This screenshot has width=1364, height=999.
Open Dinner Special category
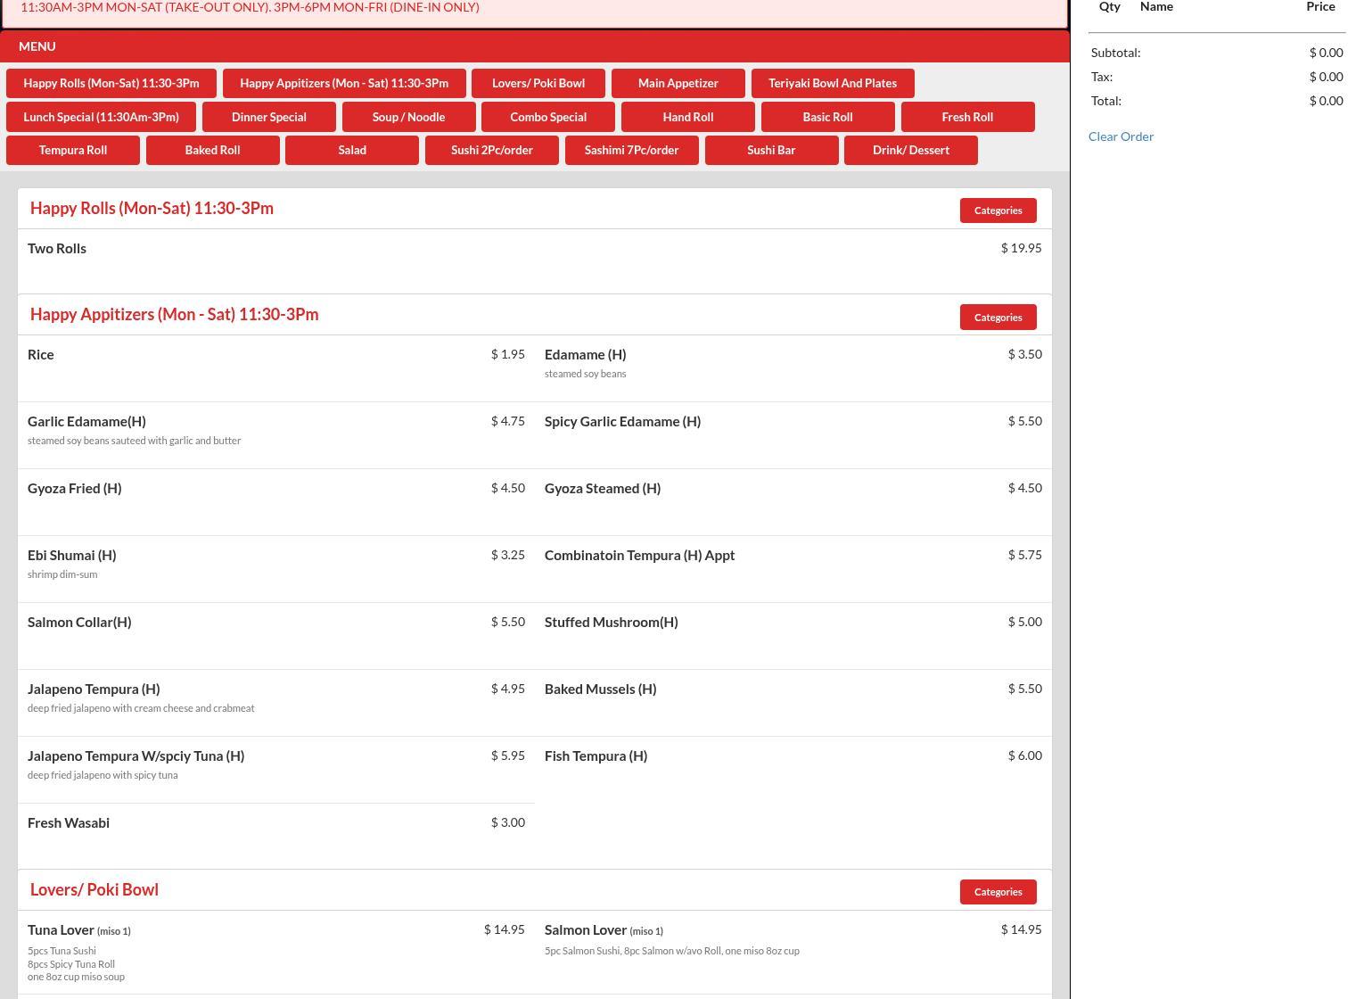(269, 117)
